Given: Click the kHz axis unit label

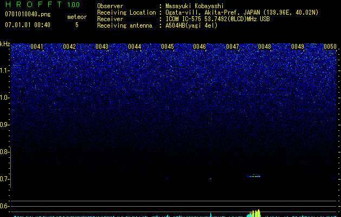Looking at the screenshot, I should pyautogui.click(x=5, y=44).
